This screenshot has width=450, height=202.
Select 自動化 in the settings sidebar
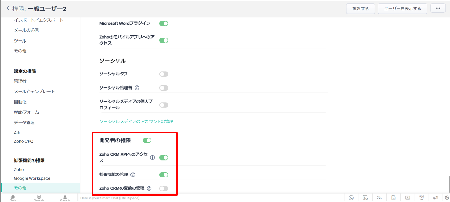coord(20,102)
